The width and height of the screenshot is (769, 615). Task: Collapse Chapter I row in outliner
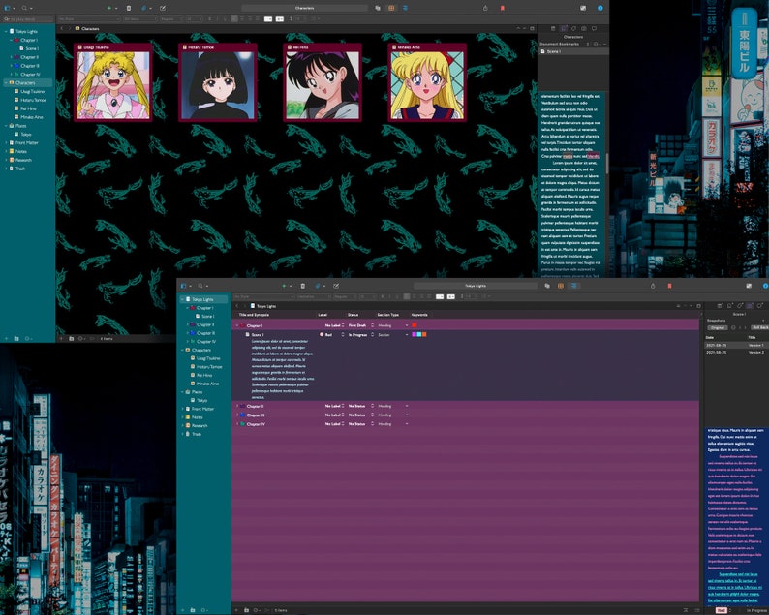pyautogui.click(x=237, y=325)
